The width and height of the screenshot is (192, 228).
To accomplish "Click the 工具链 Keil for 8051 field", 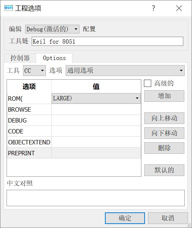I will coord(107,41).
